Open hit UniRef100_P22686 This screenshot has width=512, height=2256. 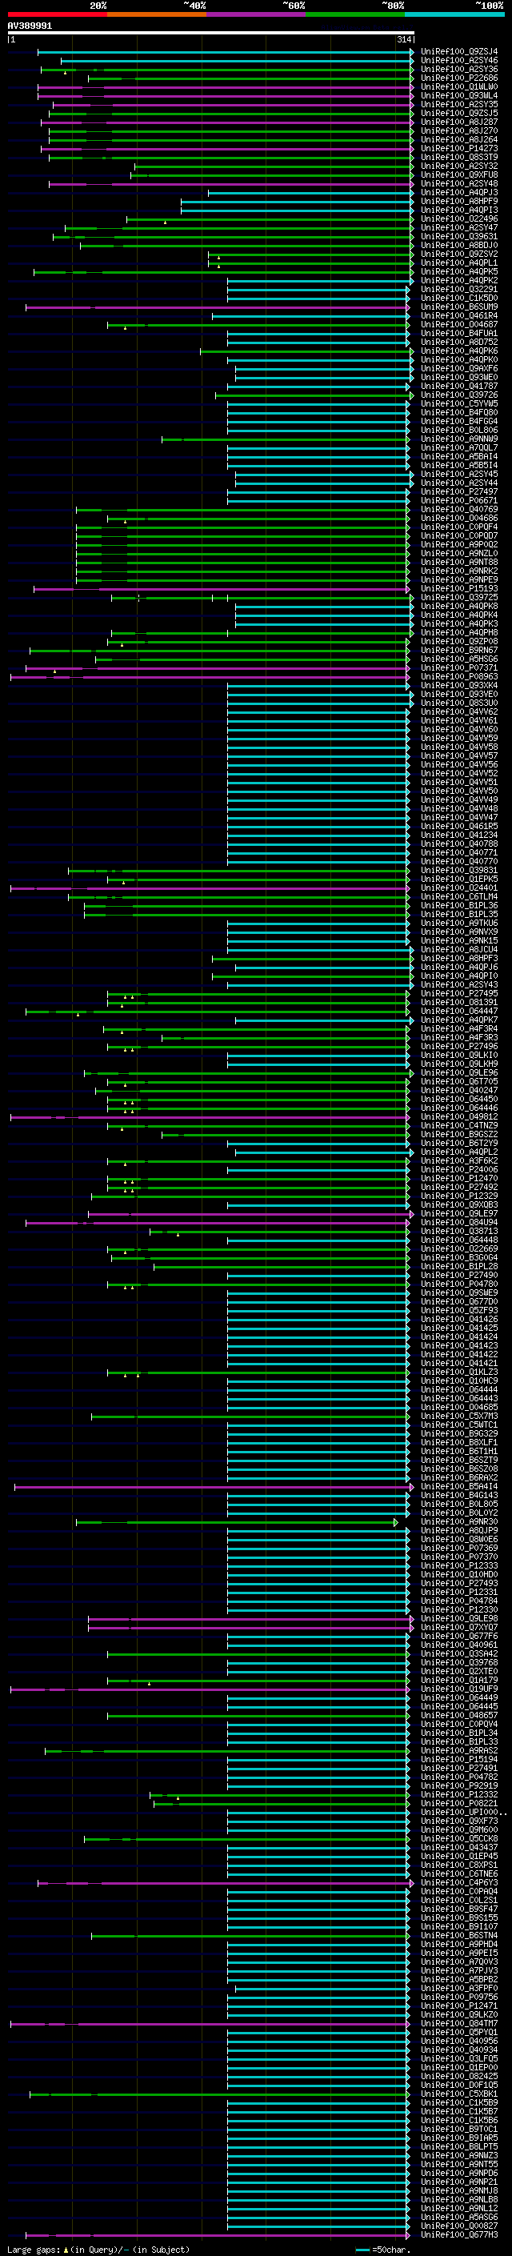click(x=459, y=78)
